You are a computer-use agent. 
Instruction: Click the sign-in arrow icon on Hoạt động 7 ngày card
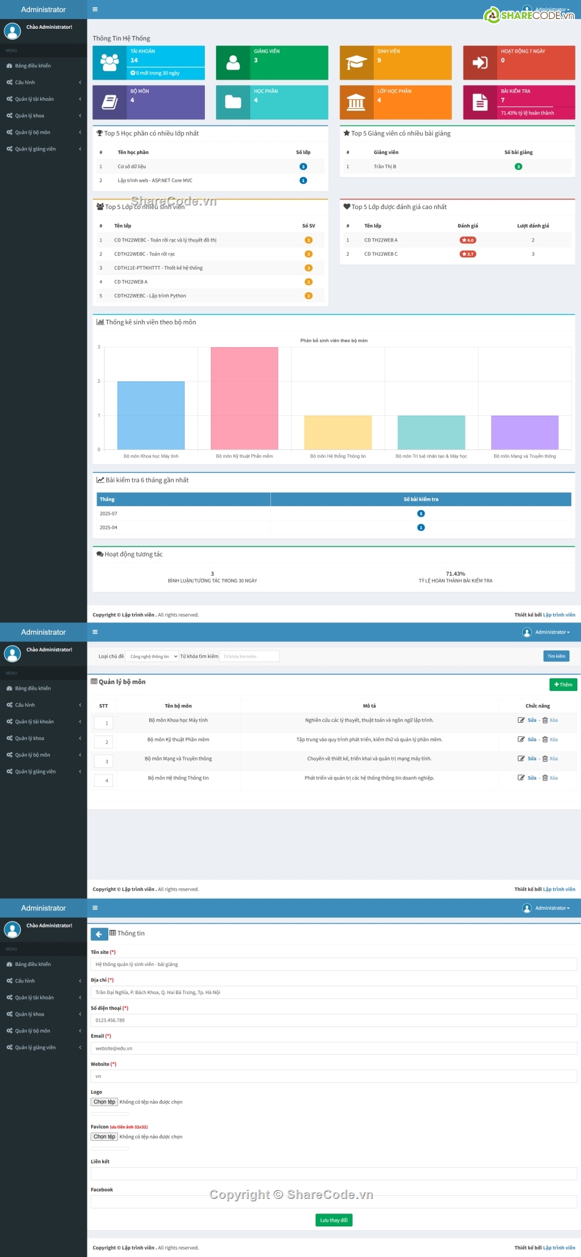480,62
